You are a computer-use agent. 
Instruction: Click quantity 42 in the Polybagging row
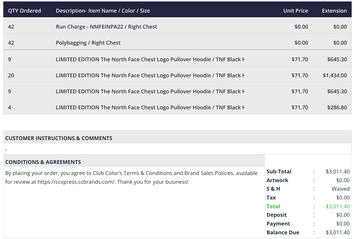(x=11, y=43)
